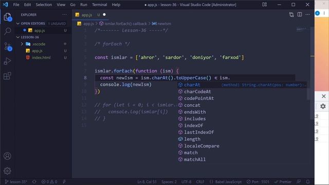Viewport: 329px width, 185px height.
Task: Click the browser profile avatar icon
Action: click(x=317, y=13)
